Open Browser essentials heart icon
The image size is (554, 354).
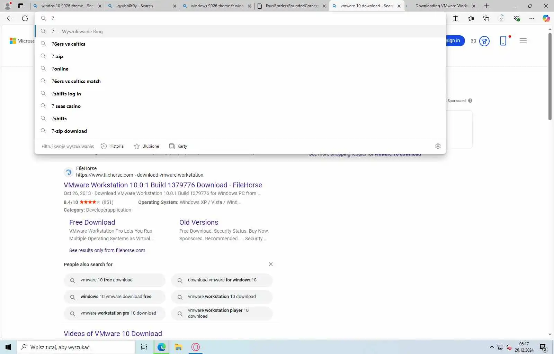tap(517, 18)
